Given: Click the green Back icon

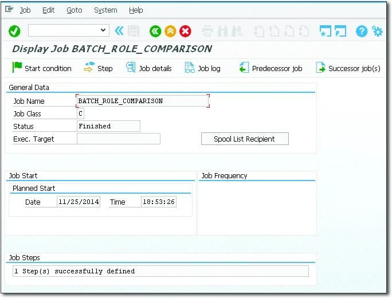Looking at the screenshot, I should (155, 32).
